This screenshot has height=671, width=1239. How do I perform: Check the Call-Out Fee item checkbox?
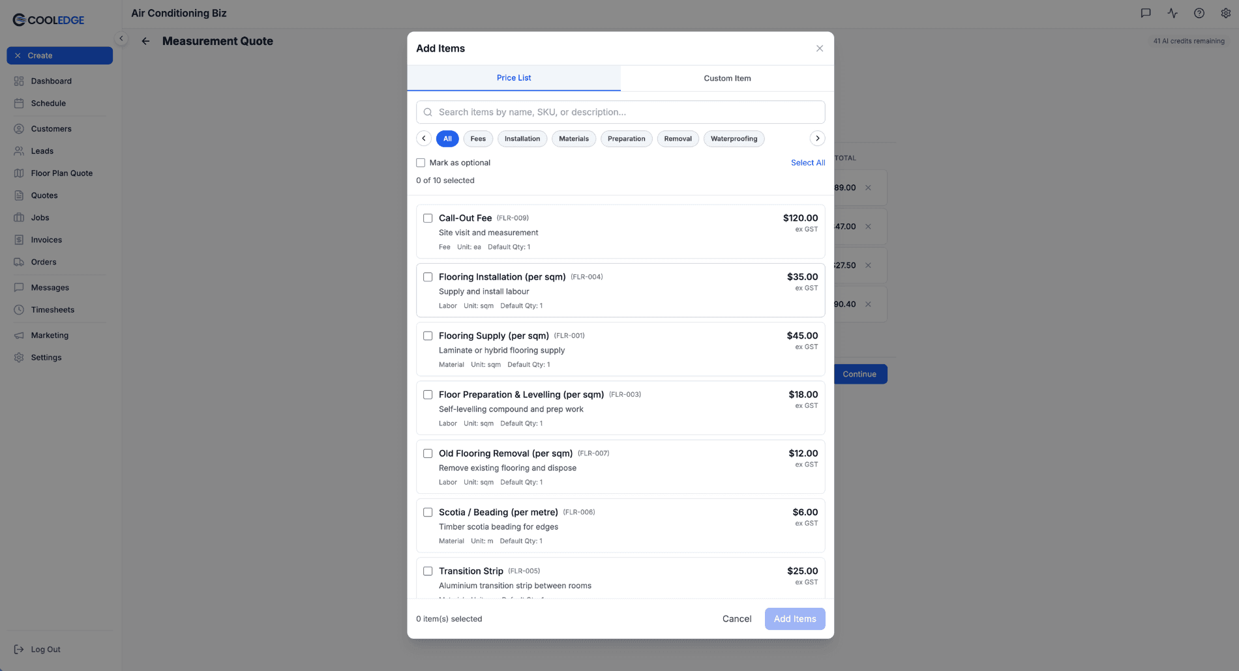tap(428, 218)
